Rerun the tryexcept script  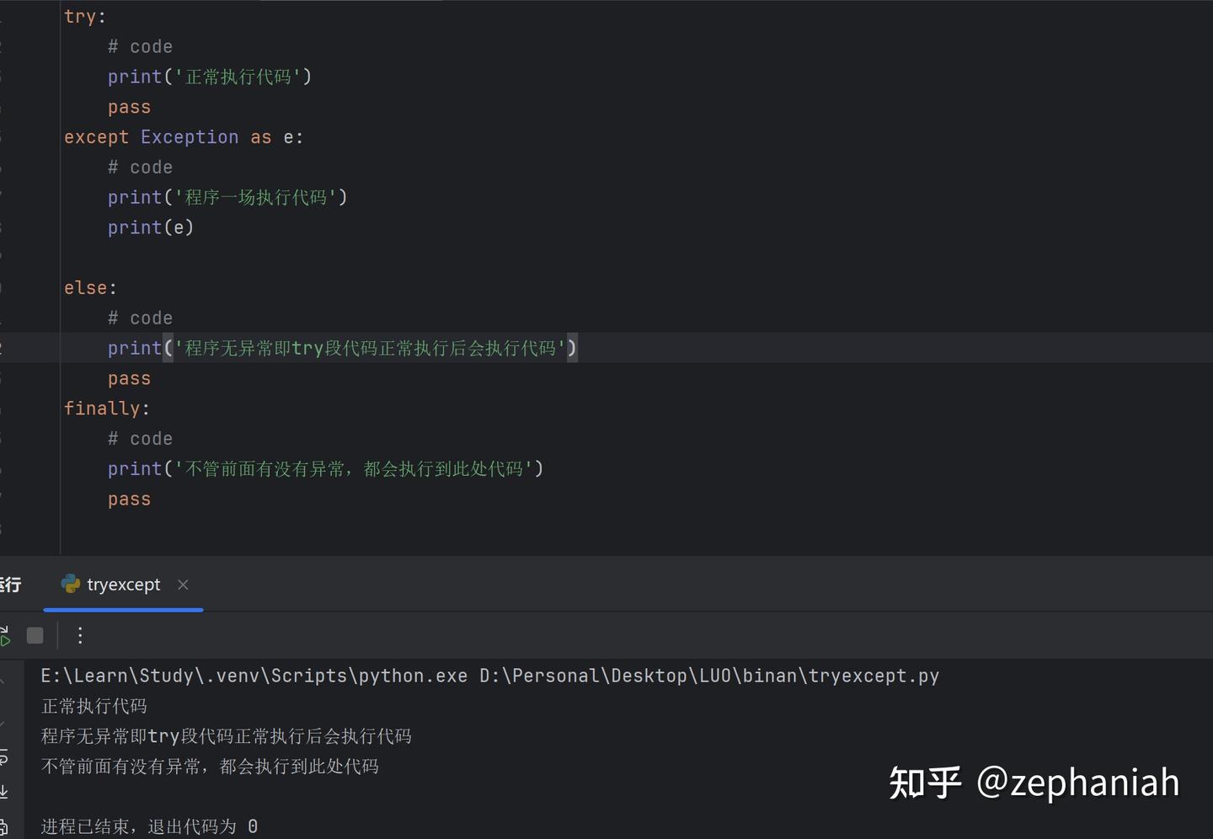4,636
